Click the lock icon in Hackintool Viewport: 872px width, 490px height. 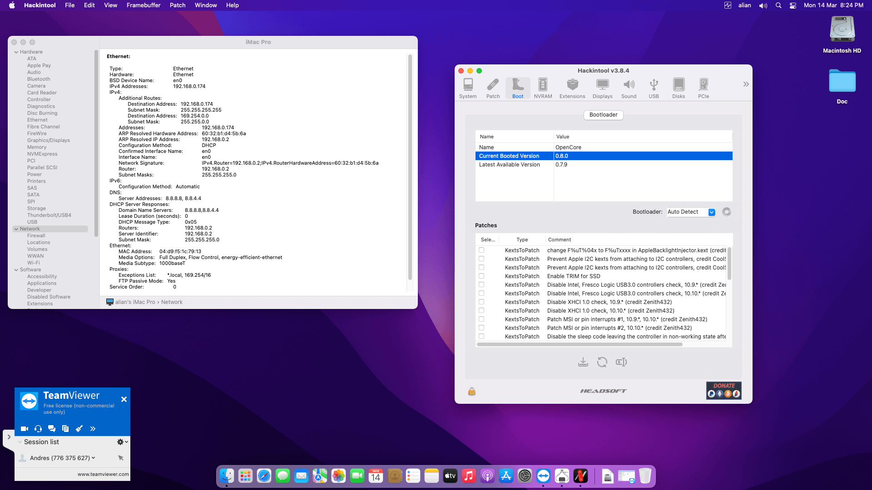[x=472, y=391]
